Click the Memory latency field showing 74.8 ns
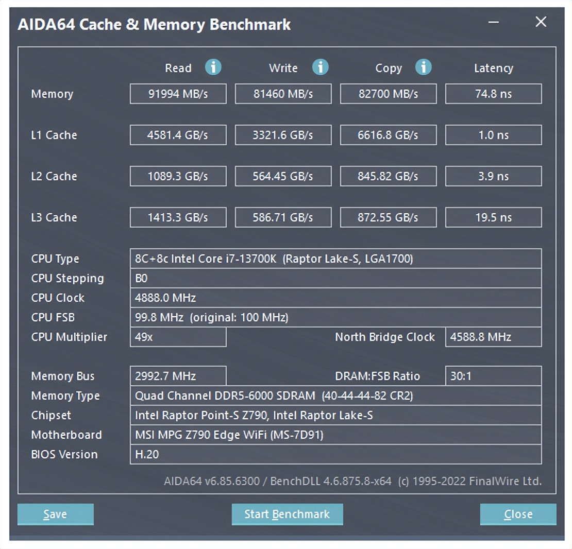Viewport: 572px width, 549px height. (x=493, y=94)
